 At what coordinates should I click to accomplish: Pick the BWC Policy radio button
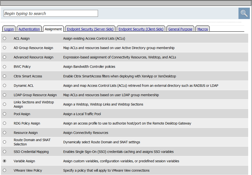click(x=4, y=67)
